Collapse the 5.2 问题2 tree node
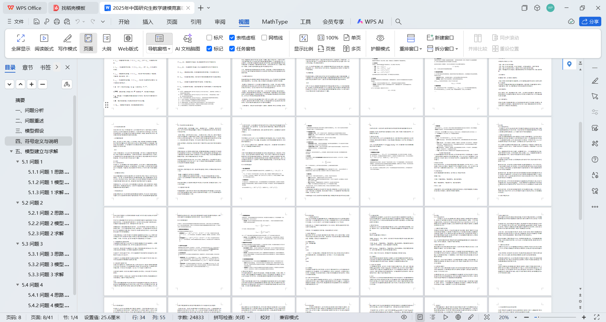606x322 pixels. tap(18, 203)
